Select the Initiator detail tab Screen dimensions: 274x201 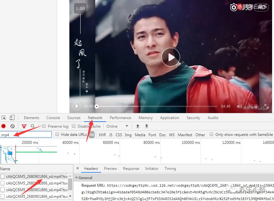(x=152, y=169)
